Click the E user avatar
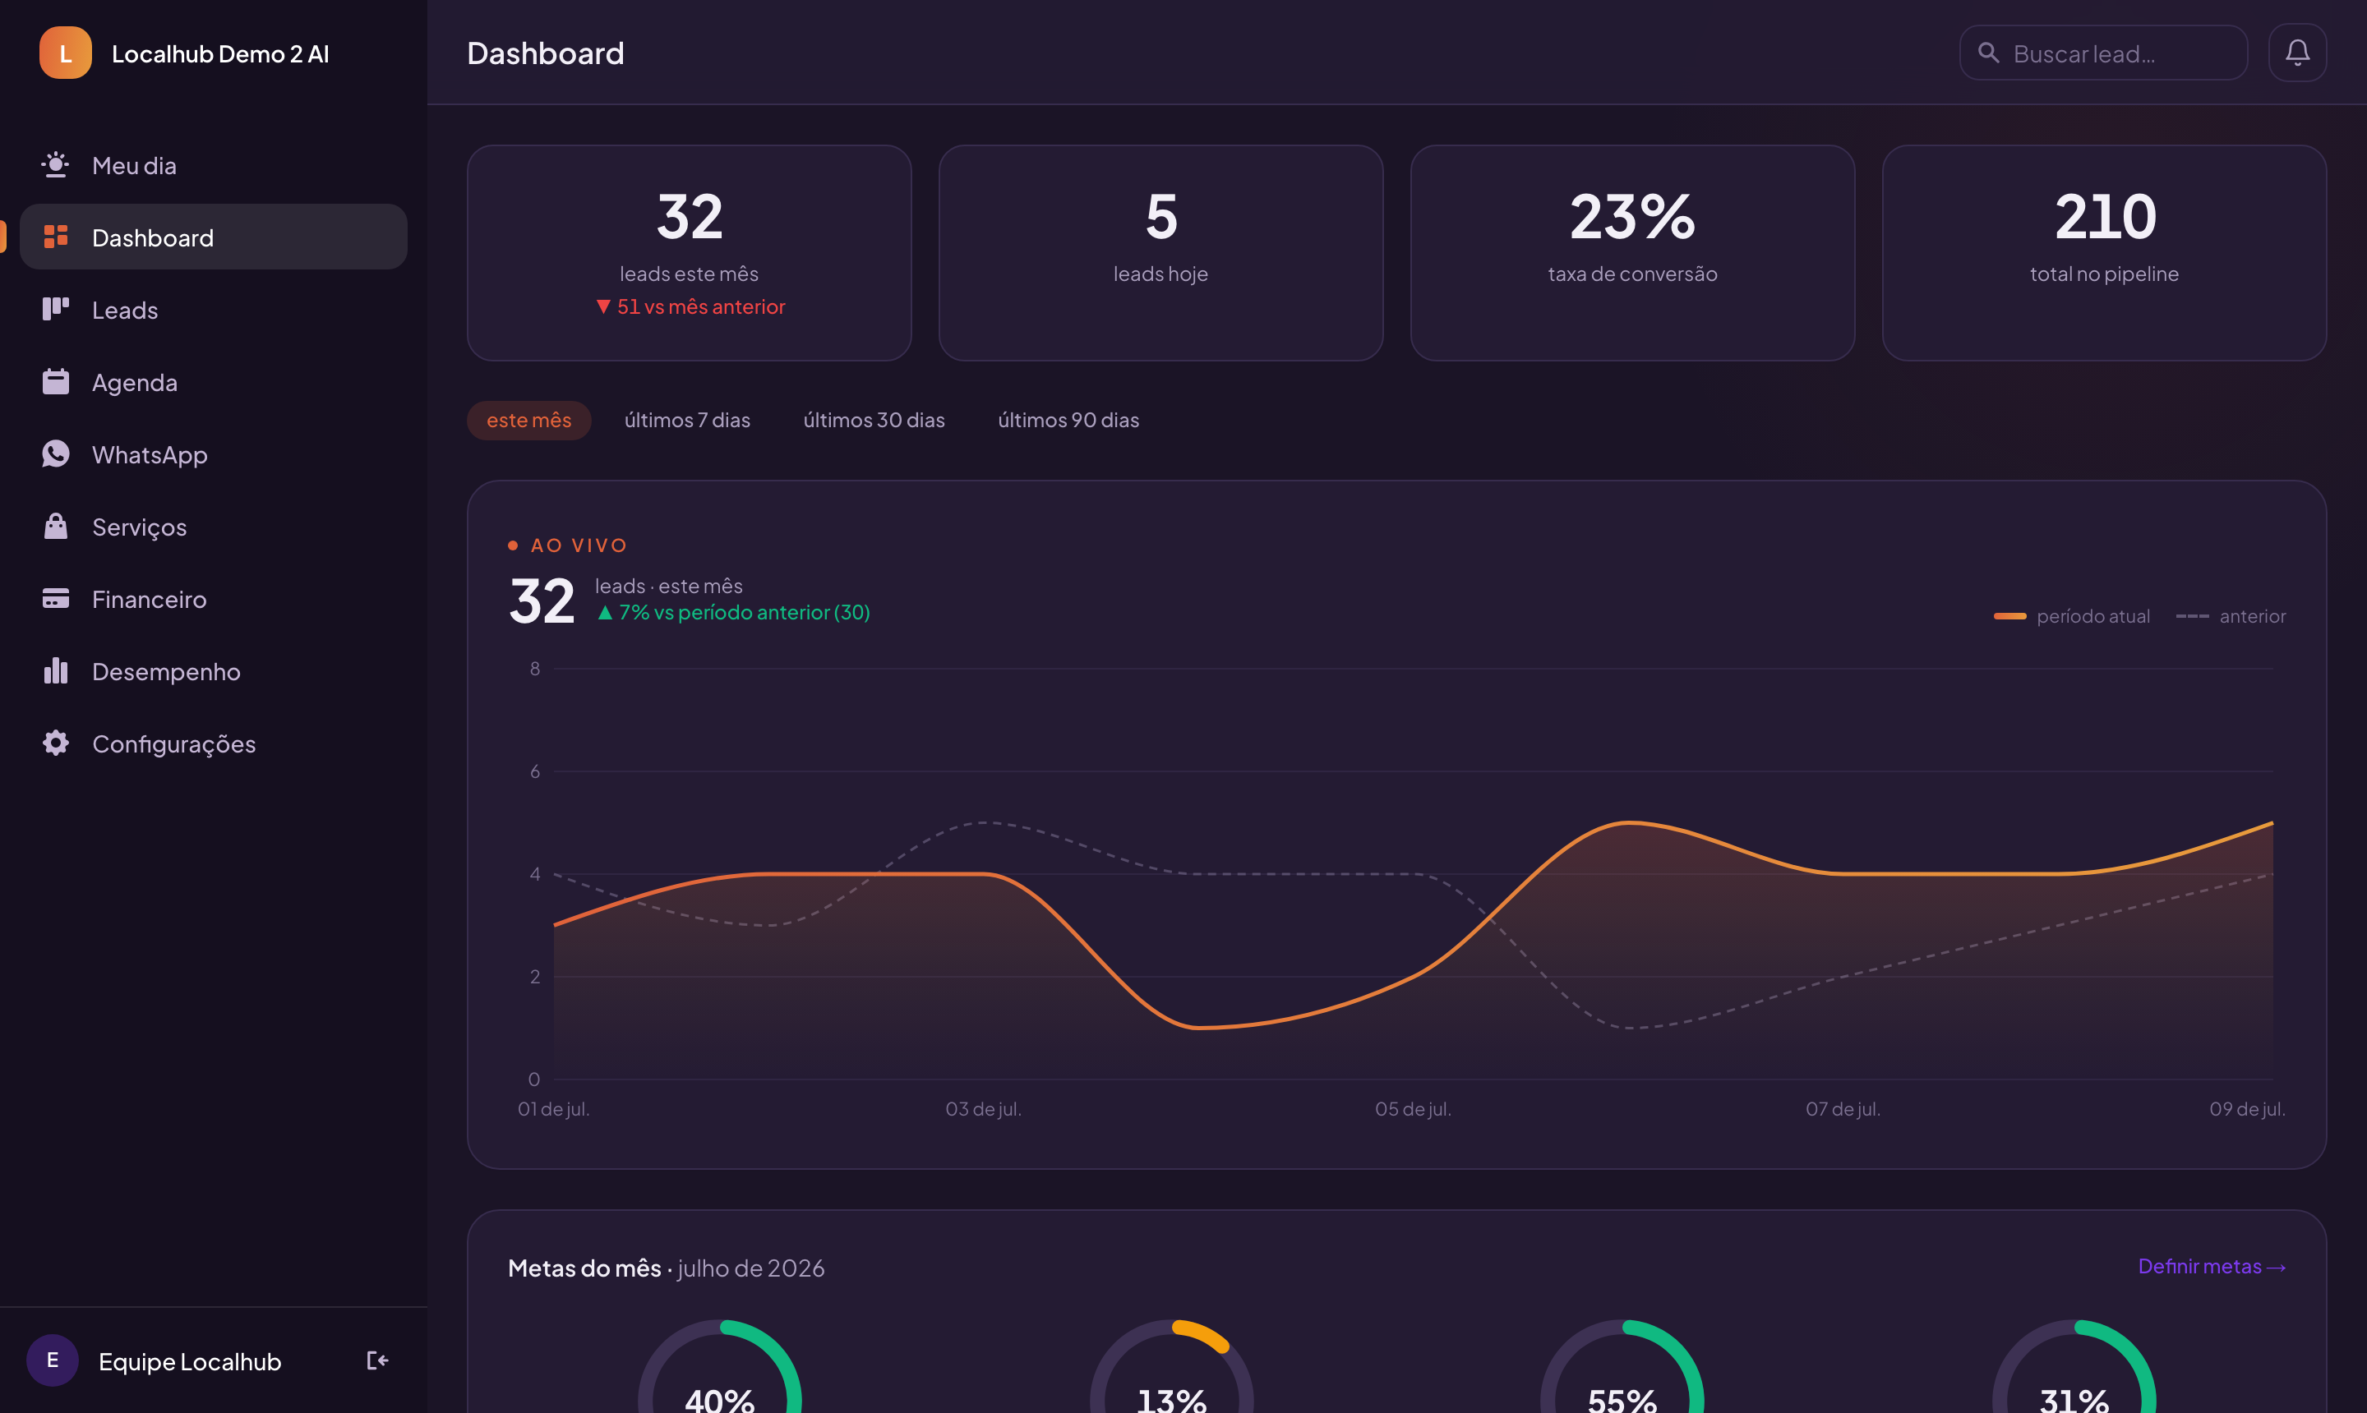Image resolution: width=2367 pixels, height=1413 pixels. point(52,1360)
